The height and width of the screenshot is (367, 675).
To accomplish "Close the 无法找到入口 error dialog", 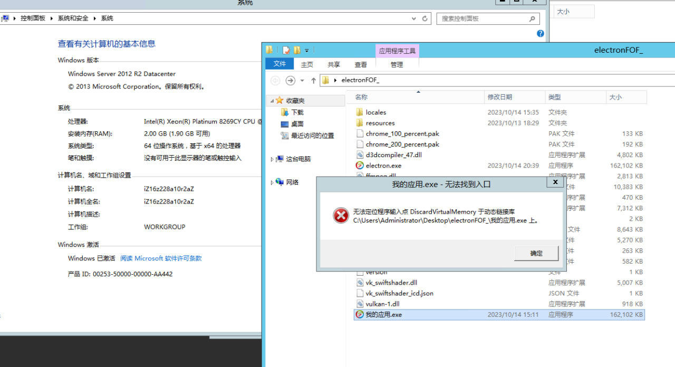I will click(x=555, y=182).
